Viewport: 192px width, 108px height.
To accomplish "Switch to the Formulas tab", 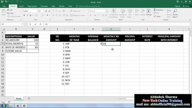I will point(44,6).
